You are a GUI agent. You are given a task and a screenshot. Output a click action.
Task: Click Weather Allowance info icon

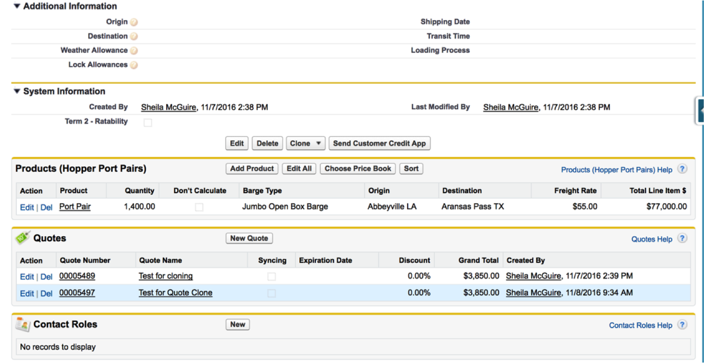(x=134, y=51)
